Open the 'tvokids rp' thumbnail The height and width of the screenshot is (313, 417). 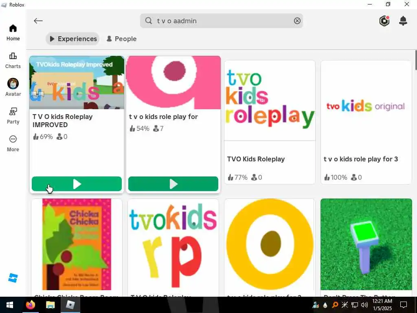(173, 245)
